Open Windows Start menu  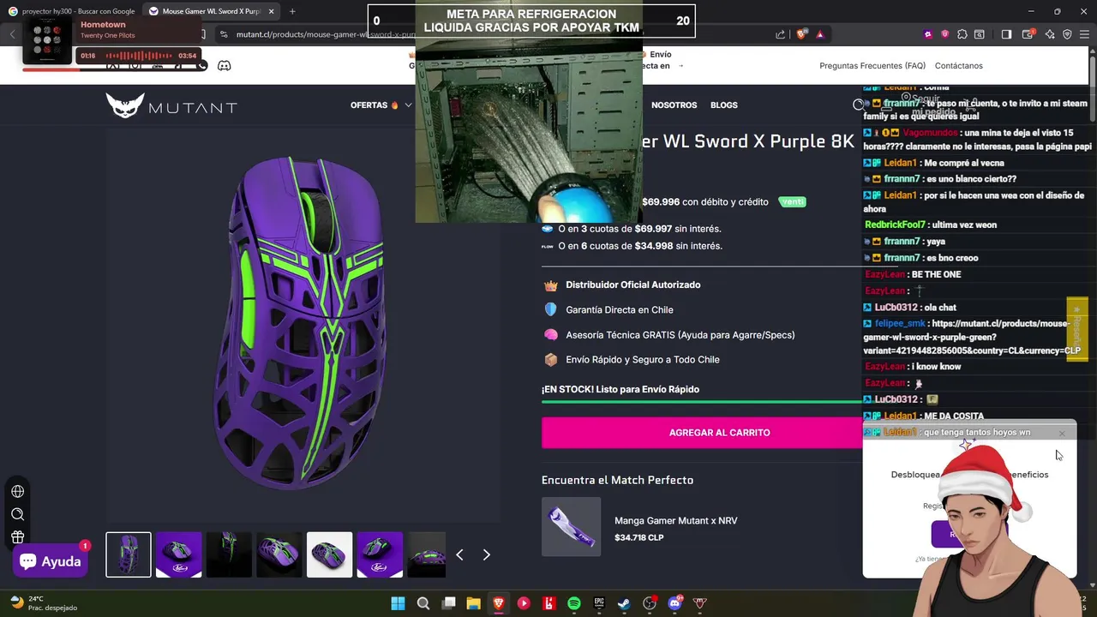[x=399, y=603]
